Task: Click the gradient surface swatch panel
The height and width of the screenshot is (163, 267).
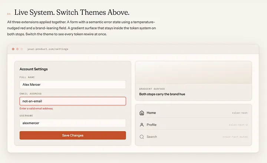Action: tap(194, 72)
